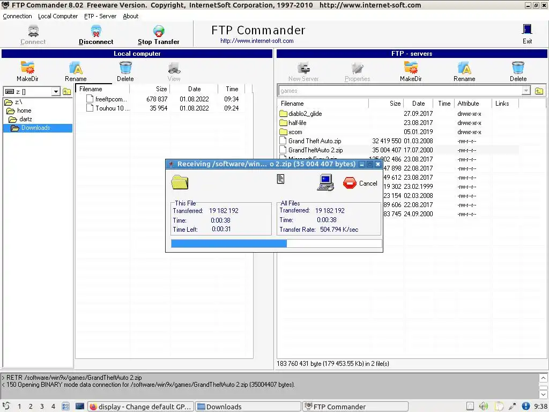Image resolution: width=549 pixels, height=412 pixels.
Task: Select the dartz folder tree node
Action: point(25,119)
